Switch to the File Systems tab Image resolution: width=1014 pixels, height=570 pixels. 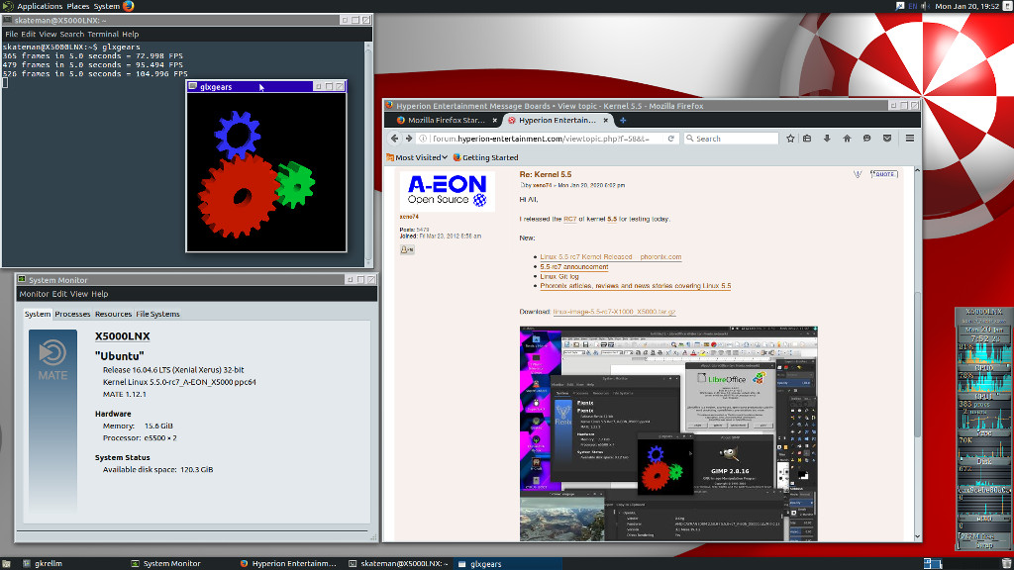[157, 314]
